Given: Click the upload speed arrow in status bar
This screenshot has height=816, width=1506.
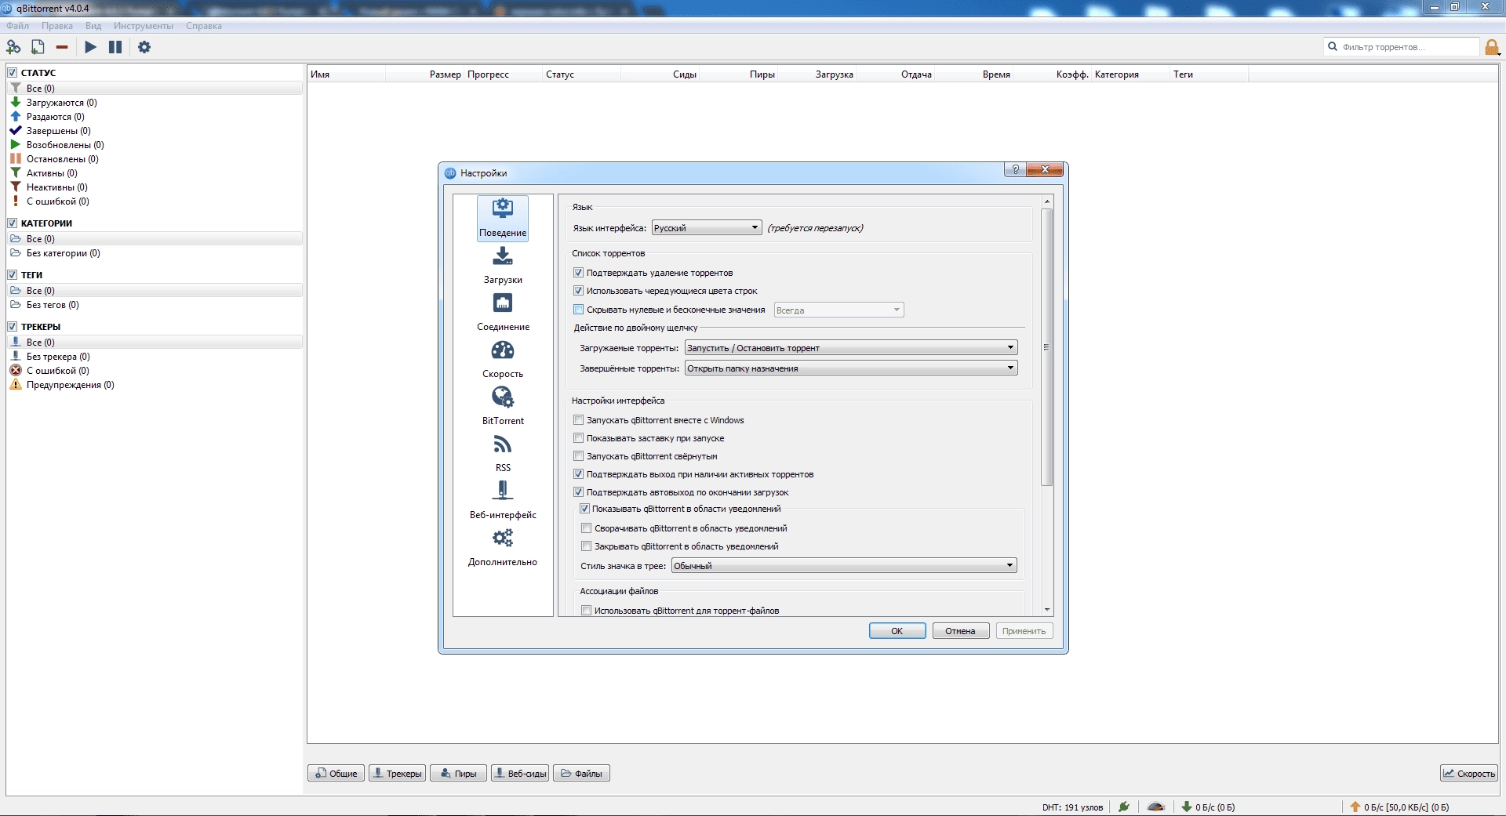Looking at the screenshot, I should pyautogui.click(x=1355, y=807).
